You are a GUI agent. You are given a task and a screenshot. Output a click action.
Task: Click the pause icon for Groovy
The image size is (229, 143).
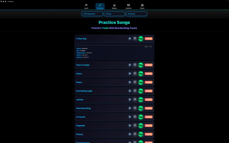(x=135, y=134)
